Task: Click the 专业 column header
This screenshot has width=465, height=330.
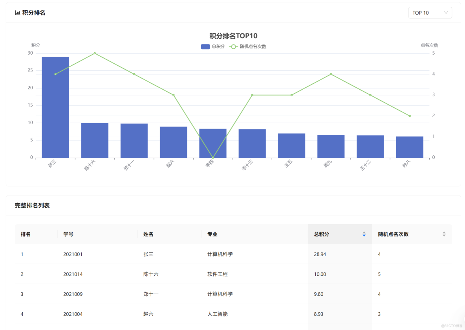Action: point(212,234)
